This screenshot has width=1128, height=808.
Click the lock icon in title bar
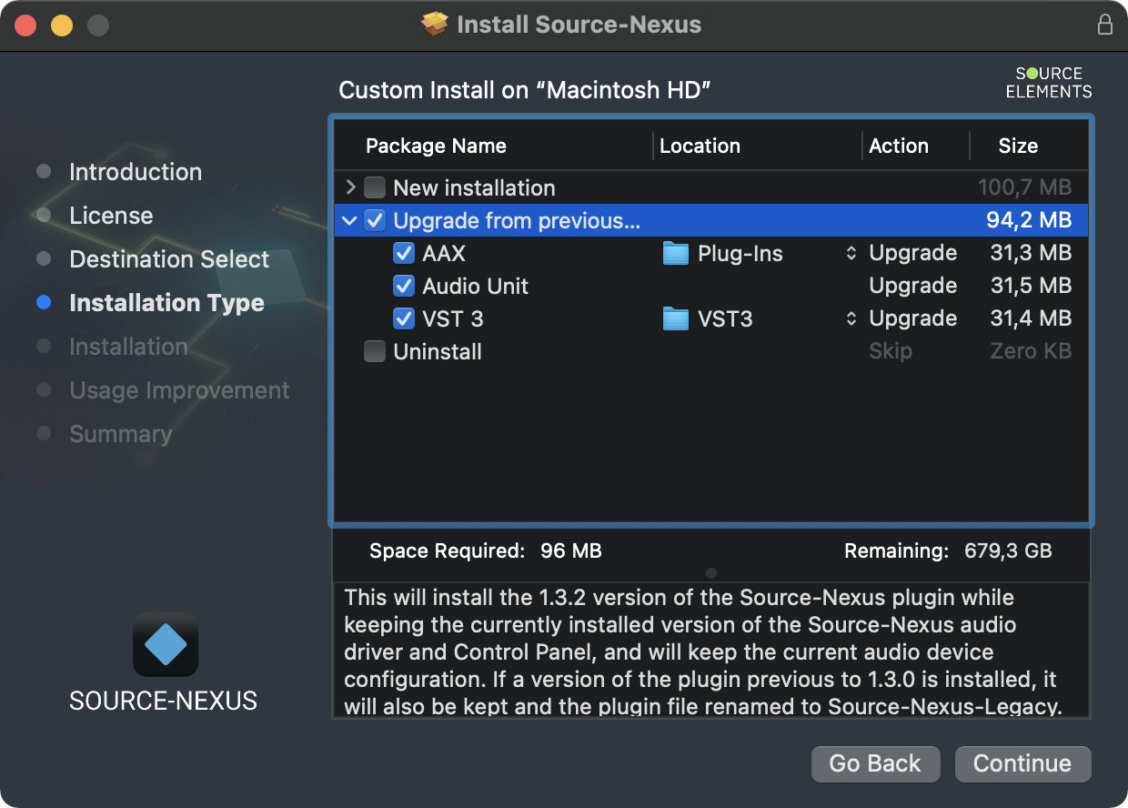tap(1104, 25)
